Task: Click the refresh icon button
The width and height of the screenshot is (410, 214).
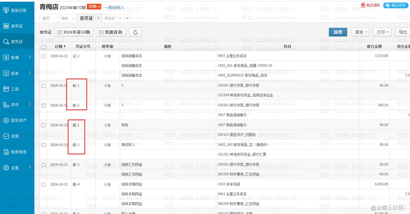Action: 135,32
